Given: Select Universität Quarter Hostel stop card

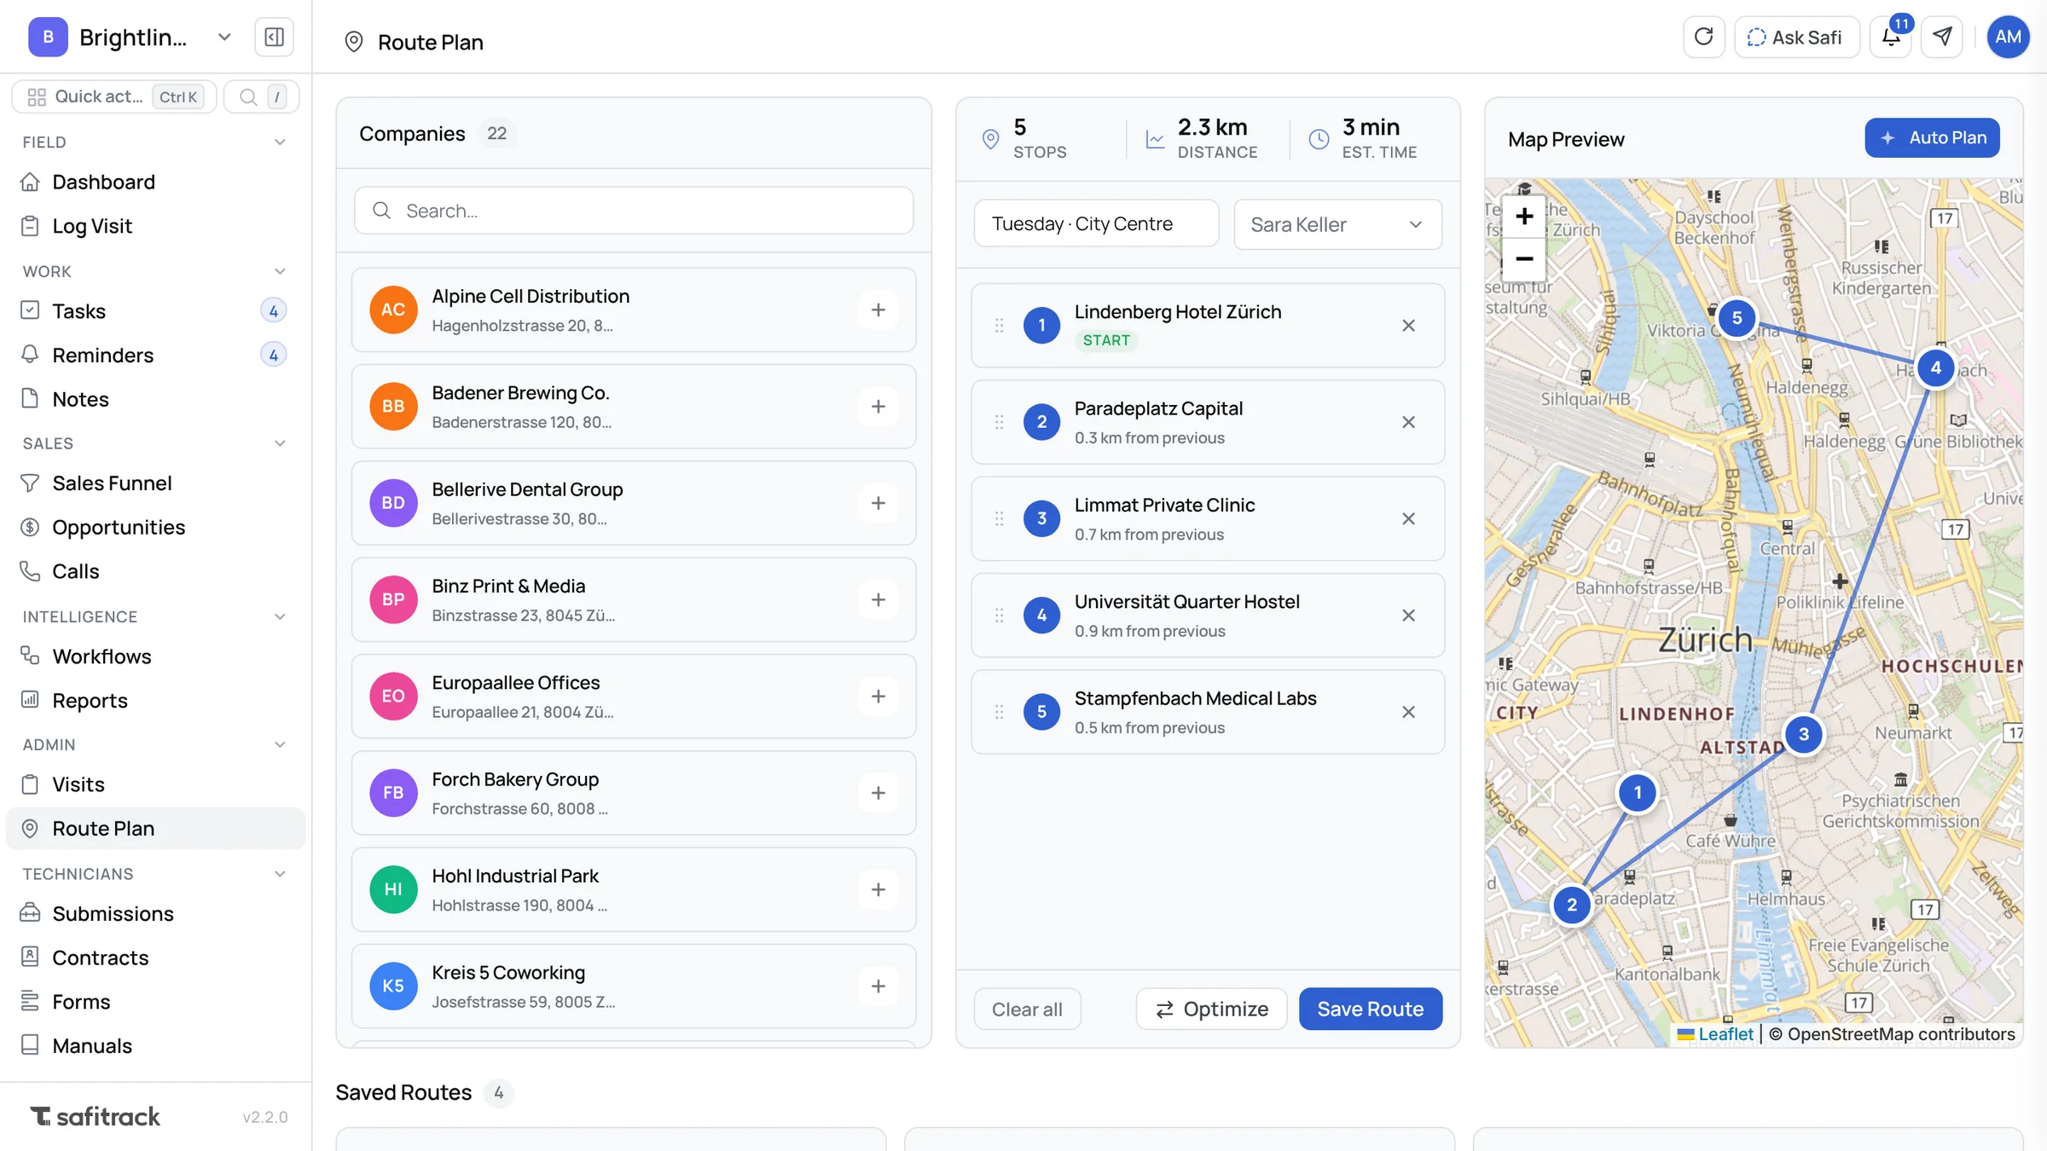Looking at the screenshot, I should click(1208, 616).
